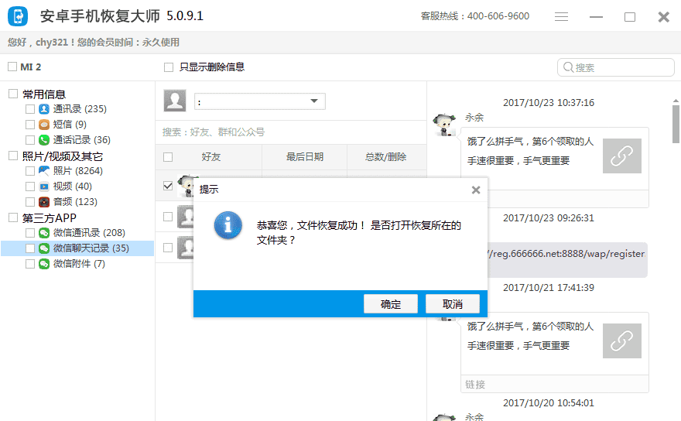Toggle the select-all checkbox in 好友 header
681x421 pixels.
point(168,157)
